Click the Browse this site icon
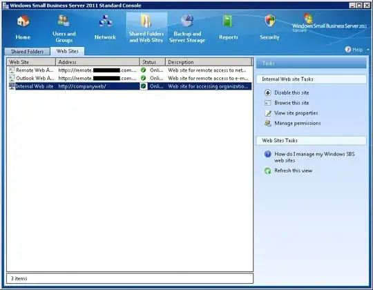This screenshot has height=290, width=373. [x=268, y=103]
